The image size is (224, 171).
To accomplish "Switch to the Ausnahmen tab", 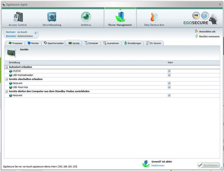I will click(111, 43).
